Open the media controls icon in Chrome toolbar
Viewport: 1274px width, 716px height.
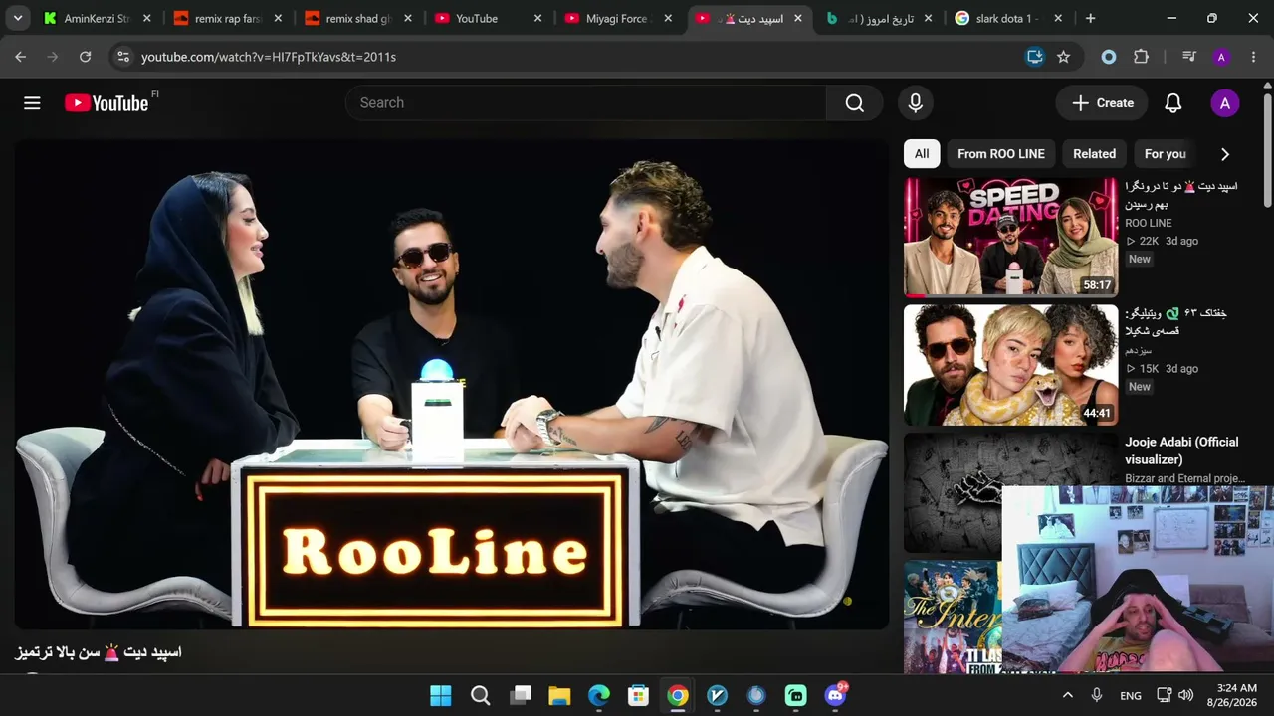coord(1188,57)
